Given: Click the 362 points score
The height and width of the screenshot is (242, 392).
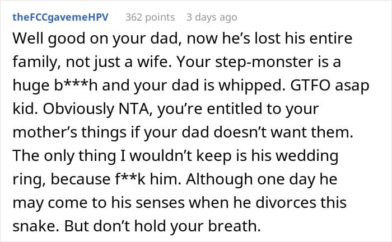Looking at the screenshot, I should coord(150,17).
